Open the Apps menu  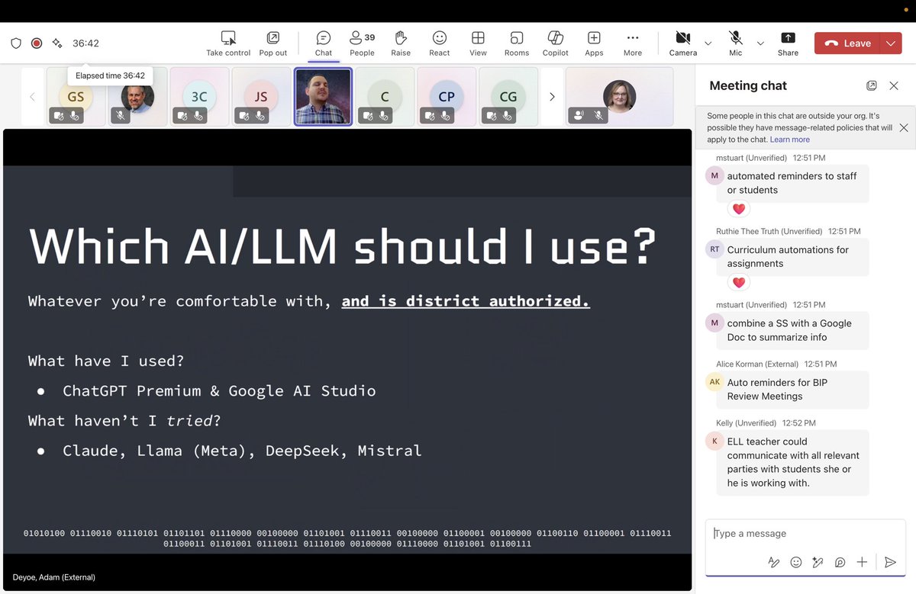coord(594,43)
